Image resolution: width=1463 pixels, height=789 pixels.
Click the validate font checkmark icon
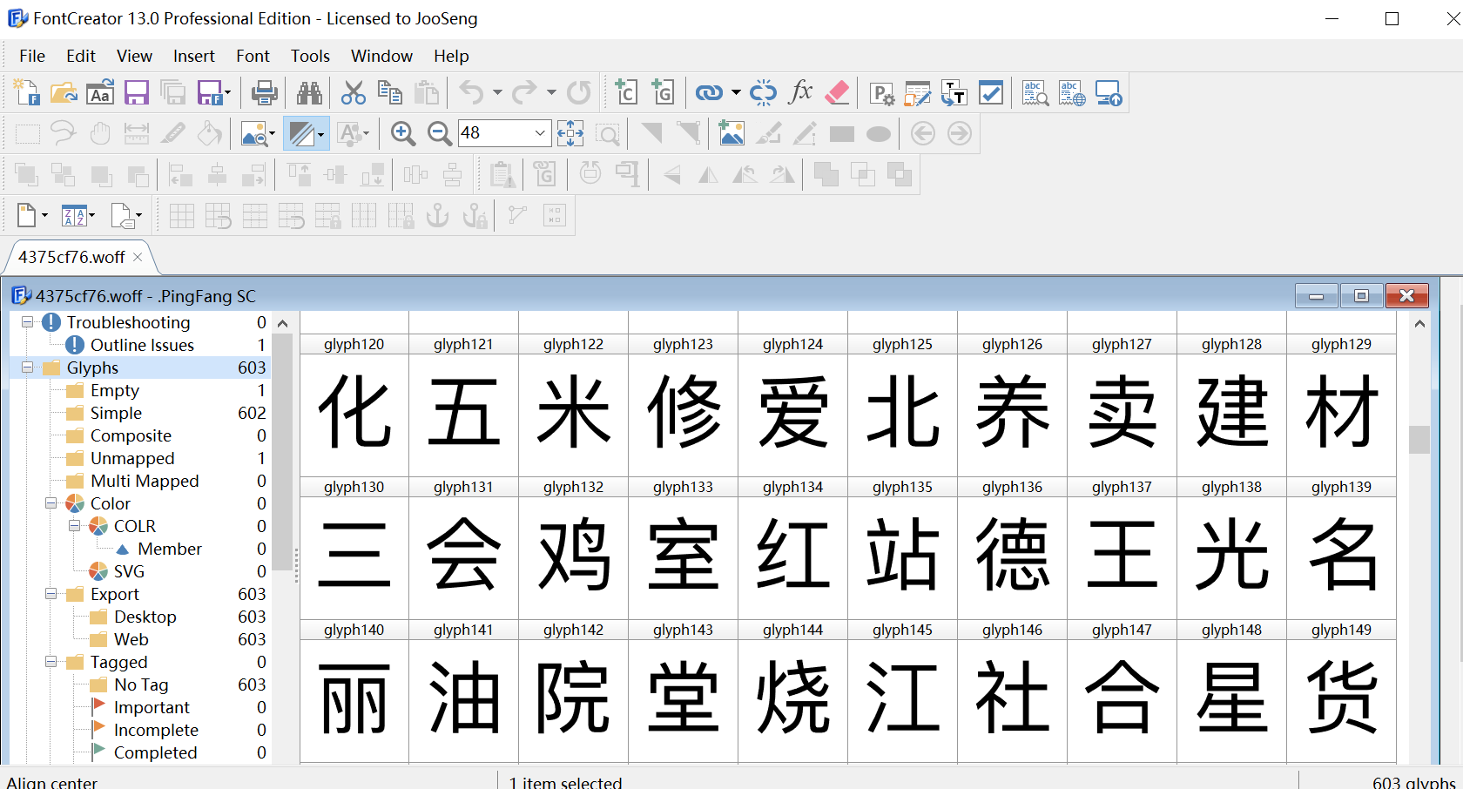pos(991,92)
